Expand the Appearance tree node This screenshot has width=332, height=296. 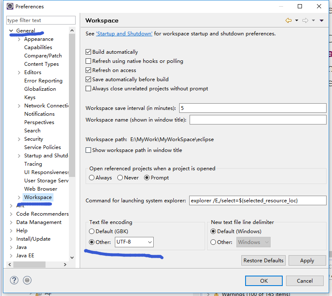[x=19, y=39]
